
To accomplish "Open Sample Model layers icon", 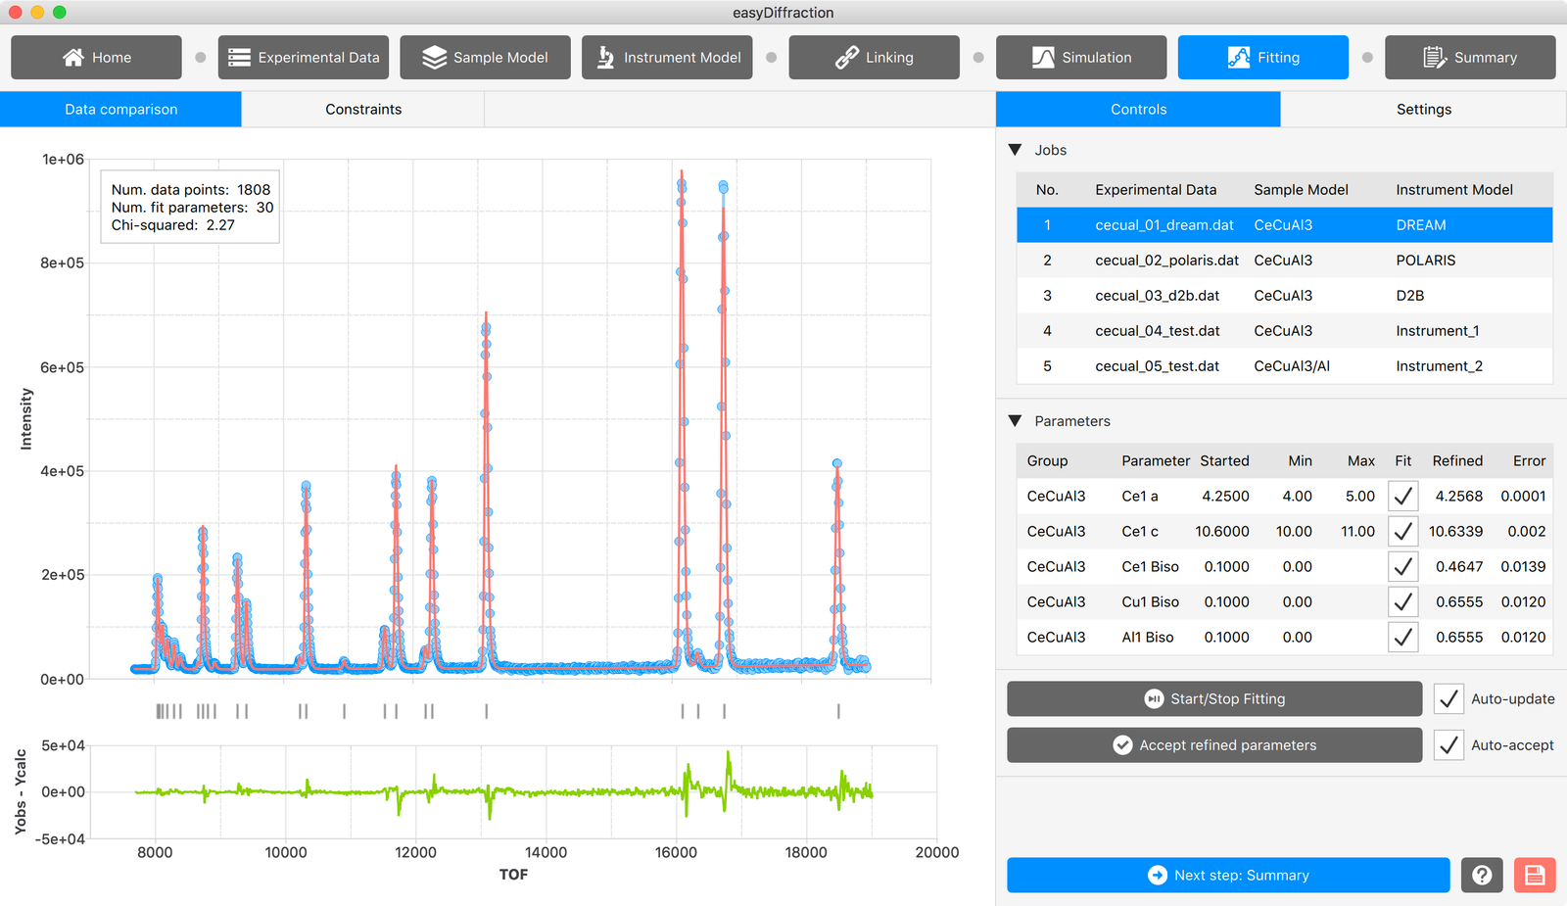I will click(435, 58).
